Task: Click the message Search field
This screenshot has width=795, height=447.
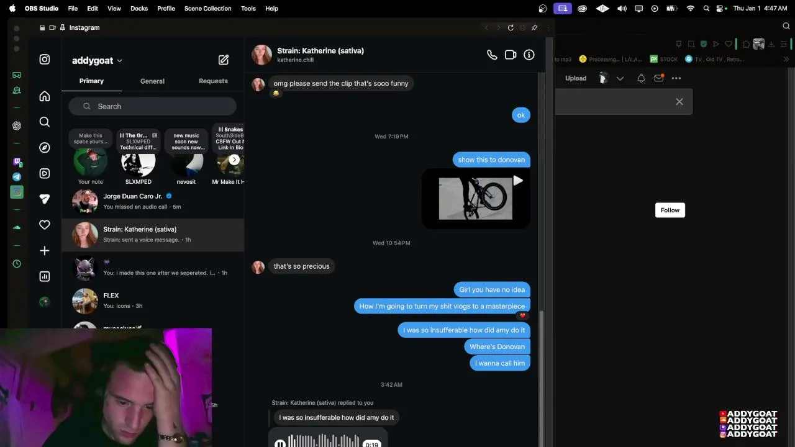Action: pos(153,106)
